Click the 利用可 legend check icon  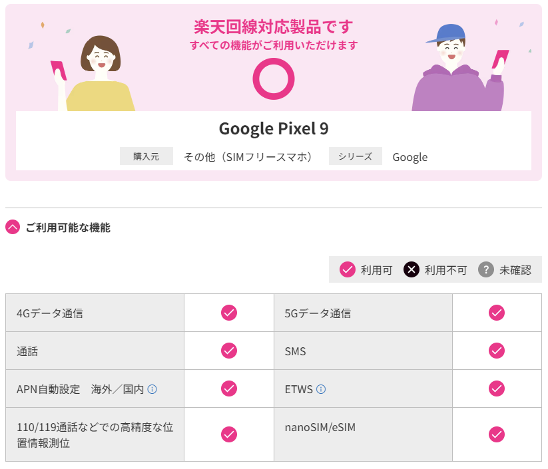pos(348,269)
